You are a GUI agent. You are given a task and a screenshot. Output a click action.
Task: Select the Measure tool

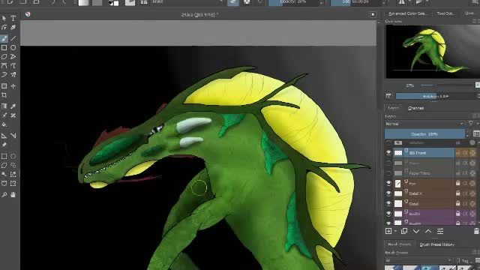13,136
